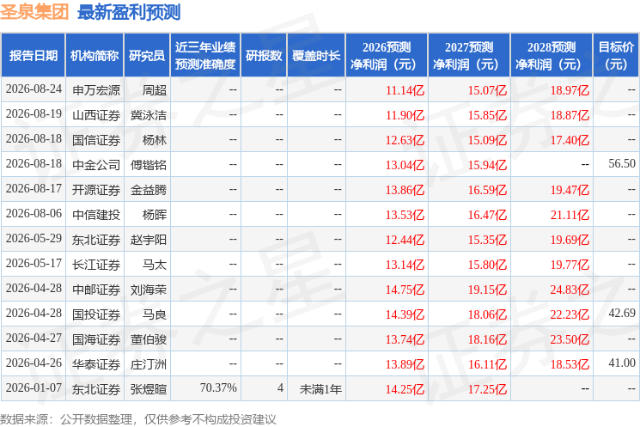Select the 目标价 column header
Image resolution: width=640 pixels, height=427 pixels.
click(x=615, y=55)
